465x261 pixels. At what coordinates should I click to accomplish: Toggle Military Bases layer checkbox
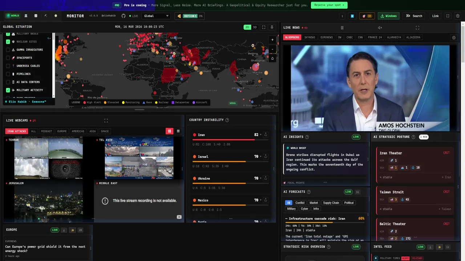click(x=8, y=34)
